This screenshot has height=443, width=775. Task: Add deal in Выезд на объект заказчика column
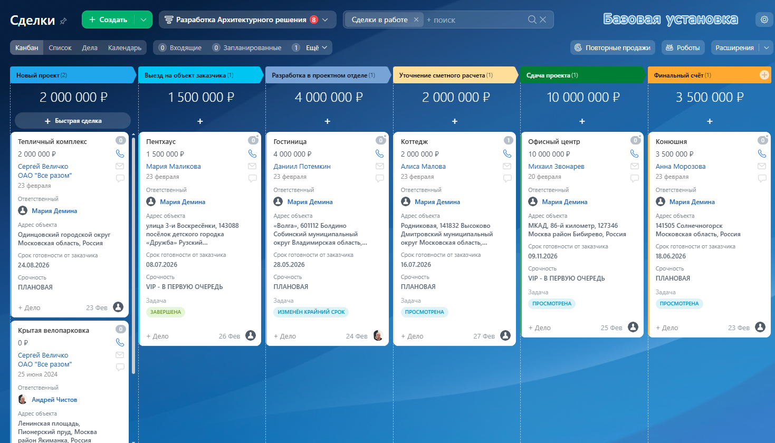[x=200, y=121]
